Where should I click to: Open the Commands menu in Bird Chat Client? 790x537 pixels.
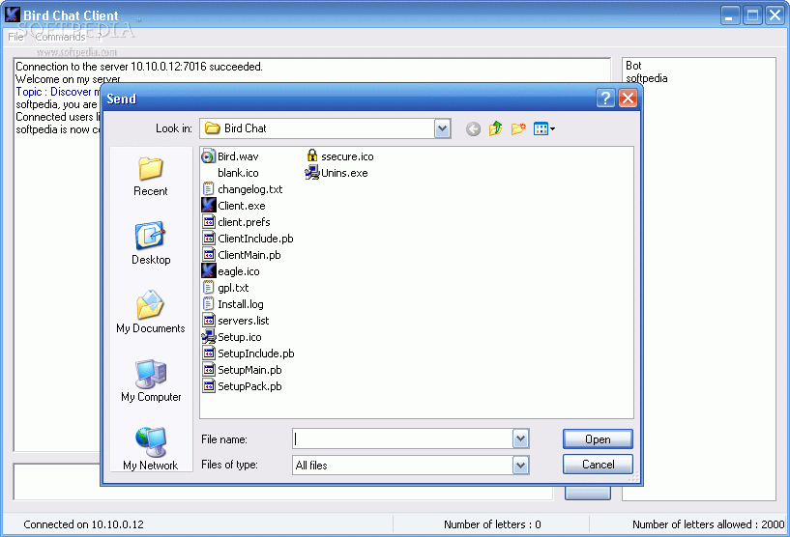(x=61, y=37)
